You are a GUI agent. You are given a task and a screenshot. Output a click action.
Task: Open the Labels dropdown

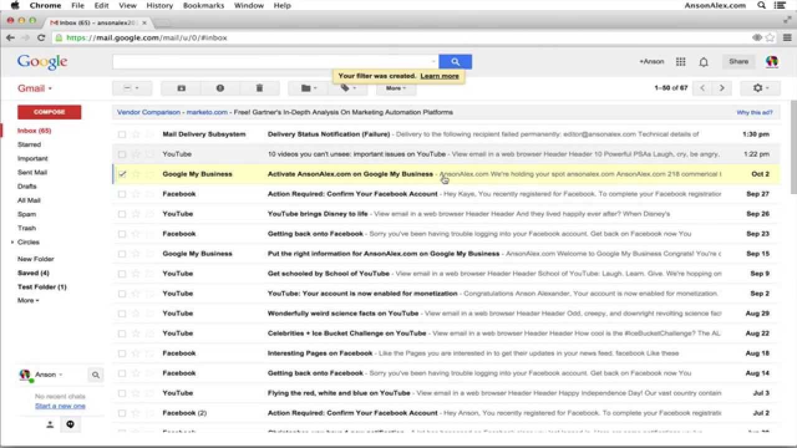(x=348, y=88)
